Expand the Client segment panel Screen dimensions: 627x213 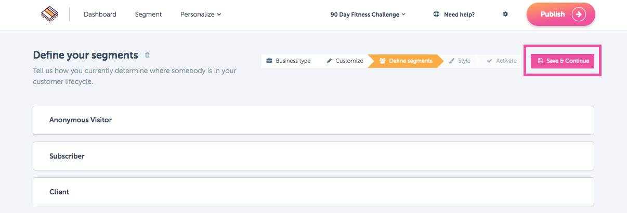click(x=313, y=192)
